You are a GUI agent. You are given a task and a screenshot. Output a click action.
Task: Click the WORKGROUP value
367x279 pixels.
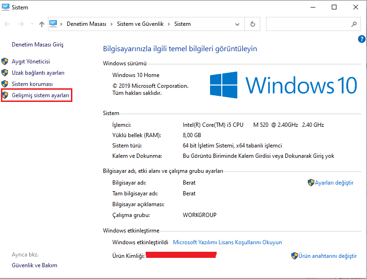(x=199, y=215)
